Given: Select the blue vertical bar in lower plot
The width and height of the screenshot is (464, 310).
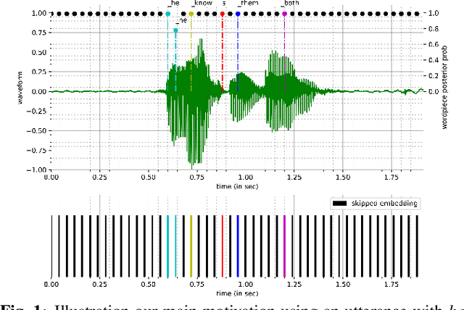Looking at the screenshot, I should pyautogui.click(x=238, y=246).
